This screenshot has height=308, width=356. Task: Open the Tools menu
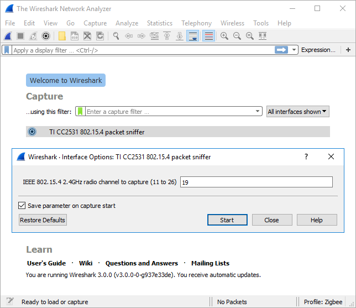[261, 23]
